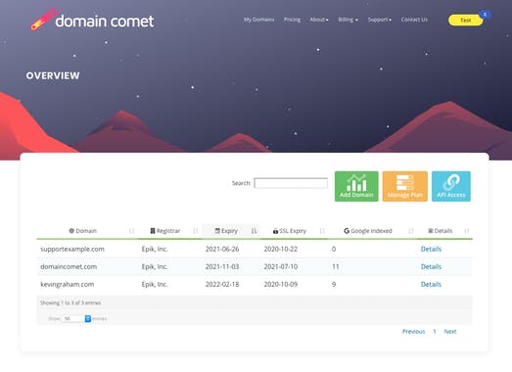Click SSL expiry 2020-10-22
The width and height of the screenshot is (512, 372).
pyautogui.click(x=281, y=250)
